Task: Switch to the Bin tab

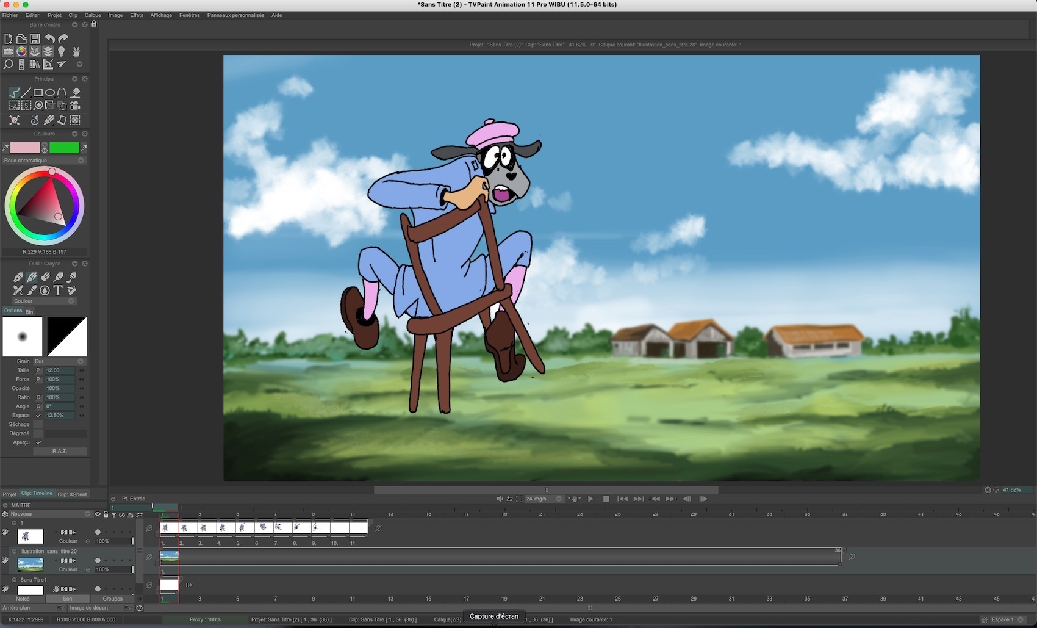Action: pos(29,312)
